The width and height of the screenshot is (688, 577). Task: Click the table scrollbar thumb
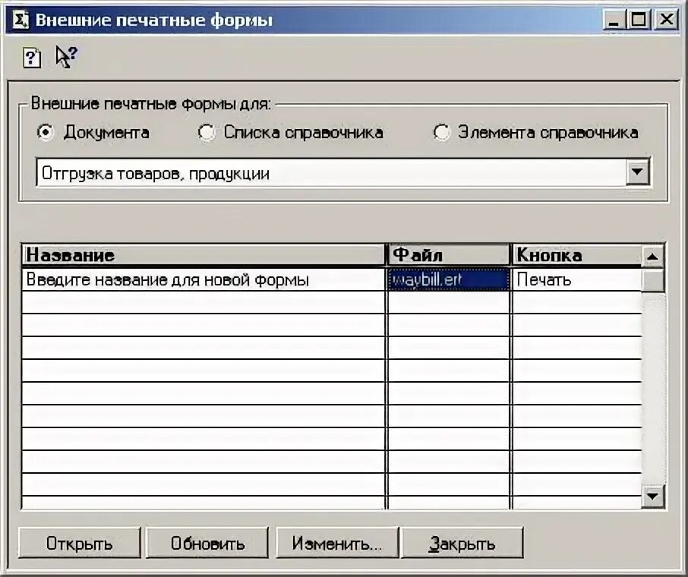pos(653,280)
